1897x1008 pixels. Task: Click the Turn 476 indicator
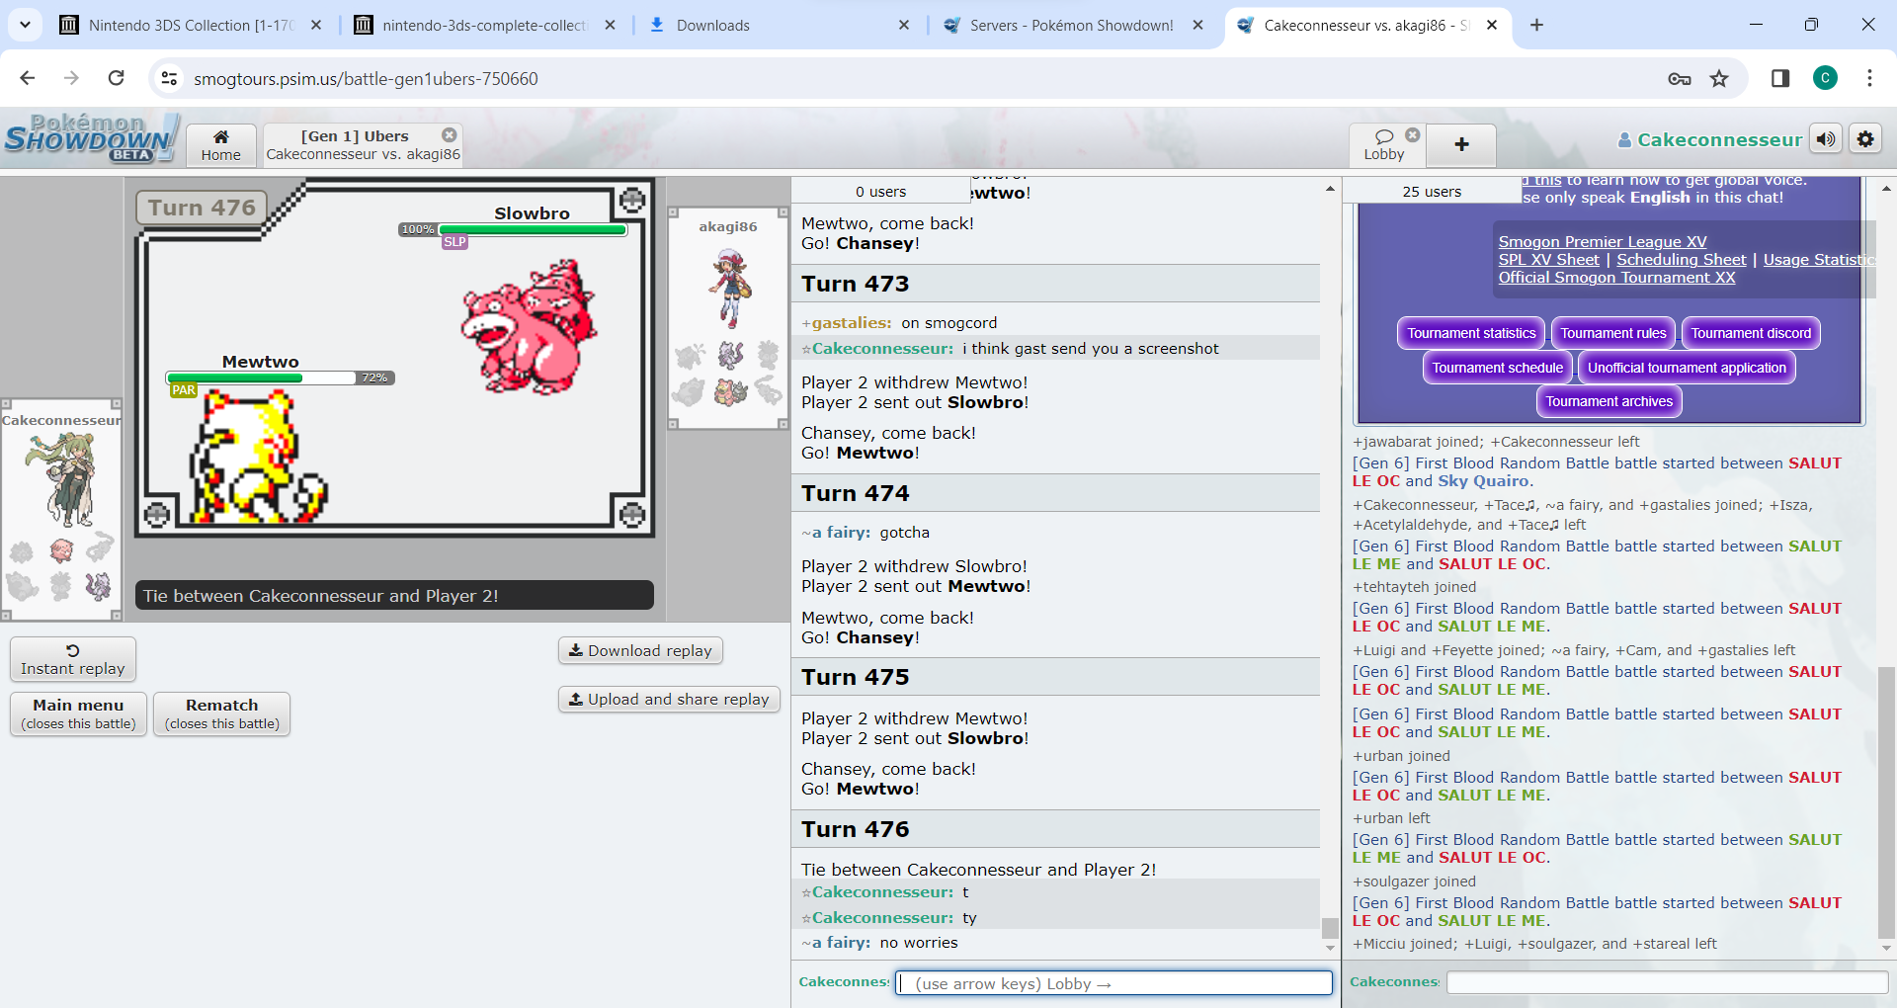pyautogui.click(x=202, y=208)
